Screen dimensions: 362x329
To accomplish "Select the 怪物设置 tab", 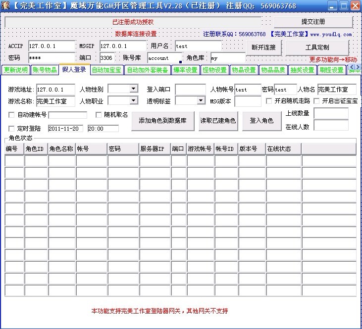I will click(214, 70).
